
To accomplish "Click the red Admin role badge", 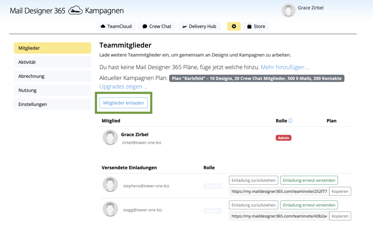I will [283, 138].
